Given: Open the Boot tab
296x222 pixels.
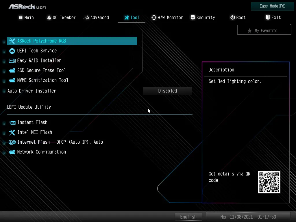Looking at the screenshot, I should [238, 18].
